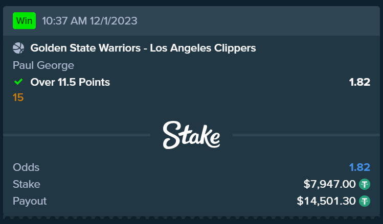383x224 pixels.
Task: Select the 12/1/2023 date text
Action: click(113, 21)
